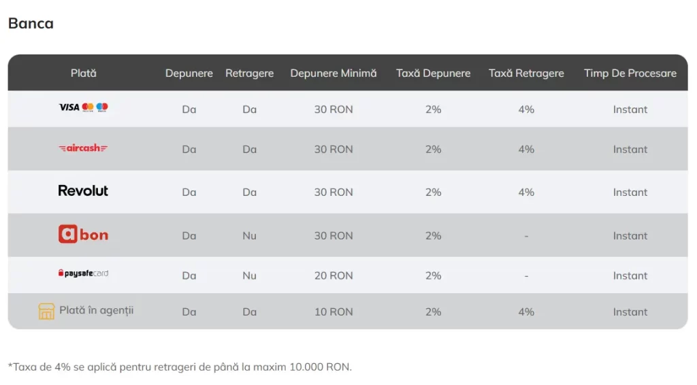Click the paysafecard logo

click(x=83, y=273)
